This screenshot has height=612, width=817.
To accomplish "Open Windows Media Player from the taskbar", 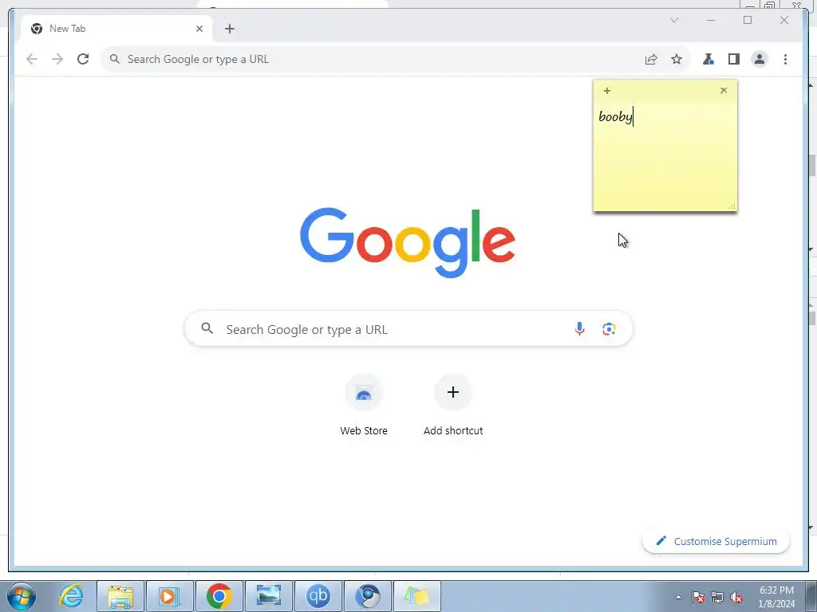I will tap(169, 596).
